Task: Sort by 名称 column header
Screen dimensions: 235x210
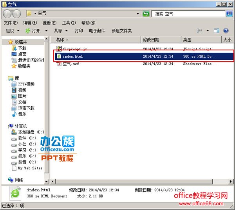Action: click(96, 40)
